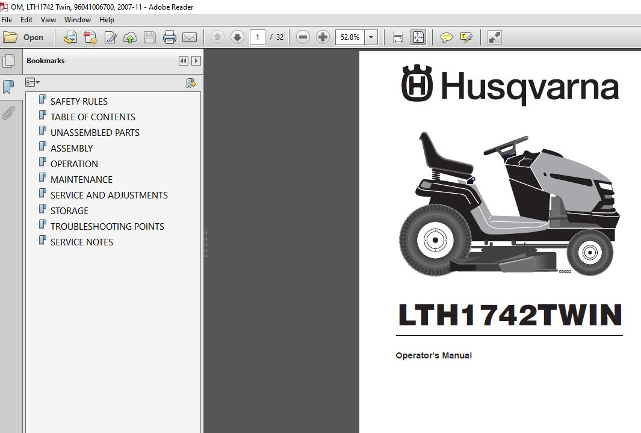
Task: Open the File menu
Action: tap(7, 20)
